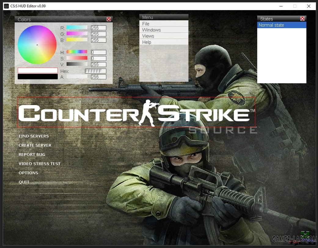Click the H hue rainbow slider
The height and width of the screenshot is (248, 318).
point(77,52)
